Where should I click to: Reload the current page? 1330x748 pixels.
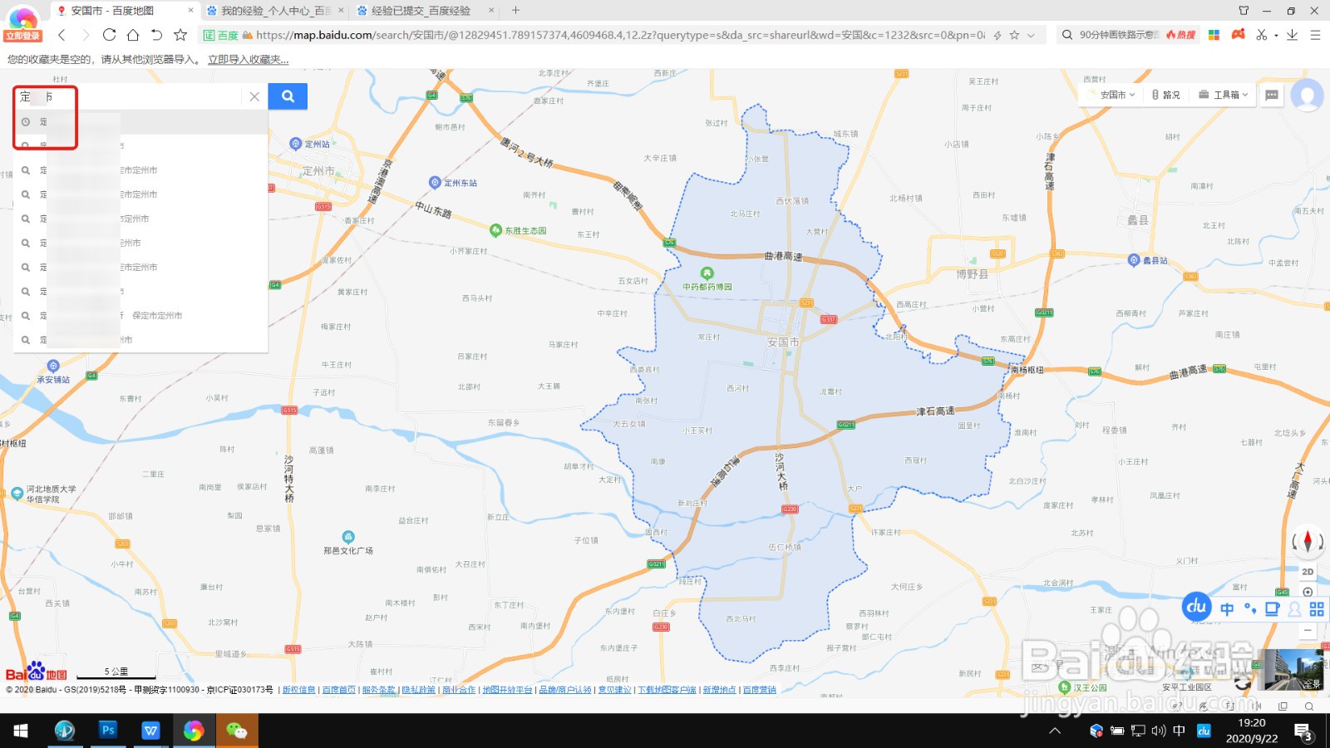click(109, 35)
